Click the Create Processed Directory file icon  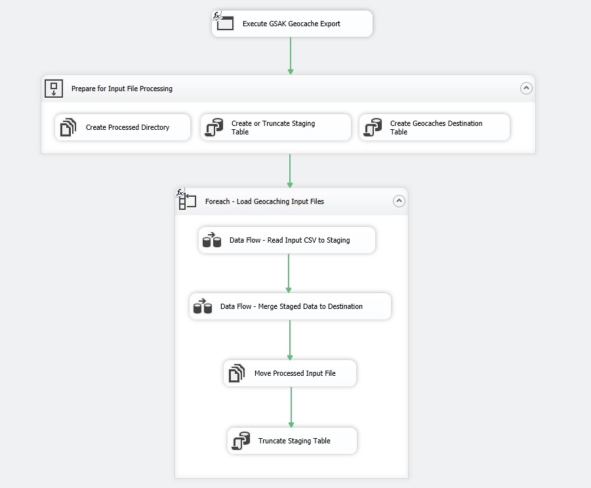68,127
